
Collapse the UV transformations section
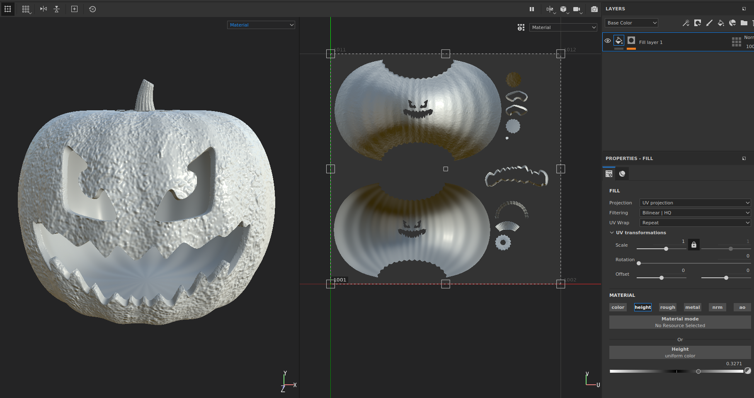point(612,233)
